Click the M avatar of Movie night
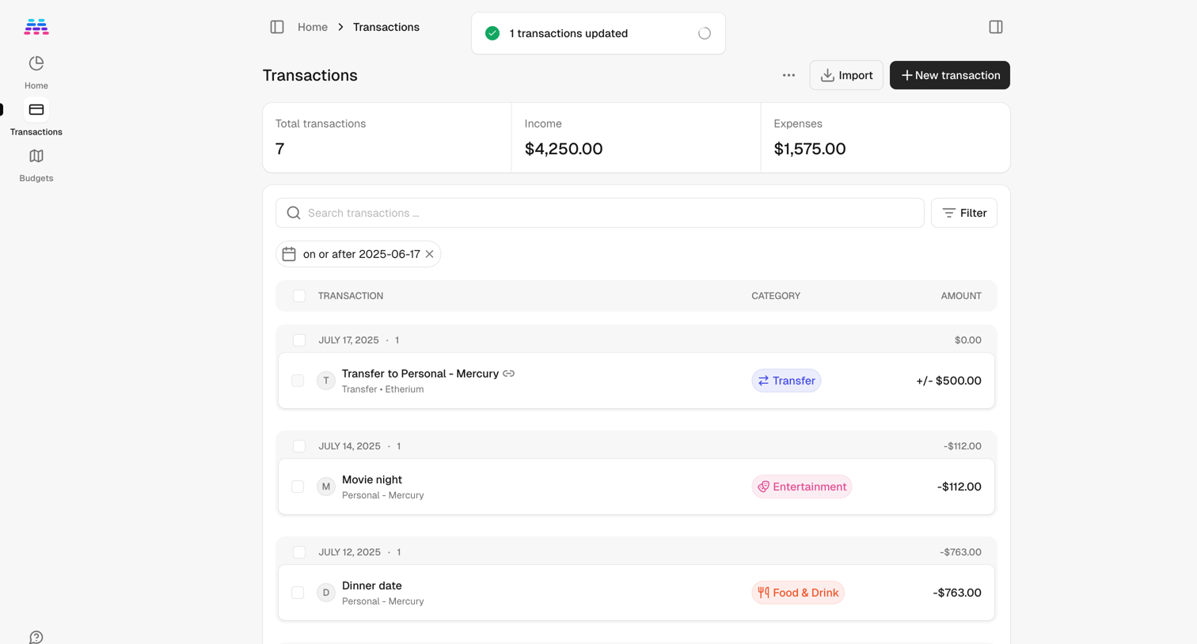This screenshot has width=1197, height=644. coord(326,487)
